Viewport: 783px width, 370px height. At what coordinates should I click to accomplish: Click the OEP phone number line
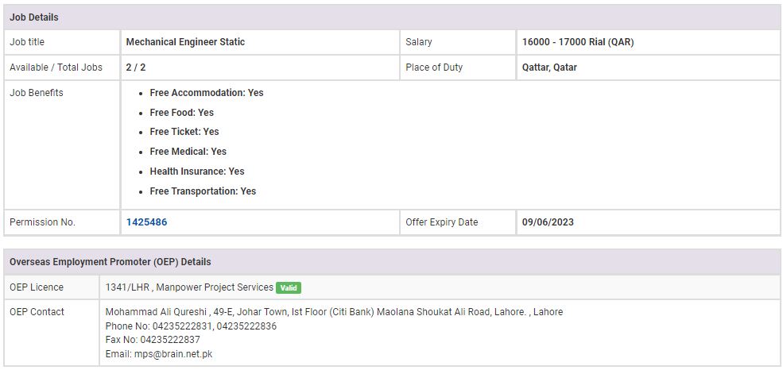tap(191, 326)
